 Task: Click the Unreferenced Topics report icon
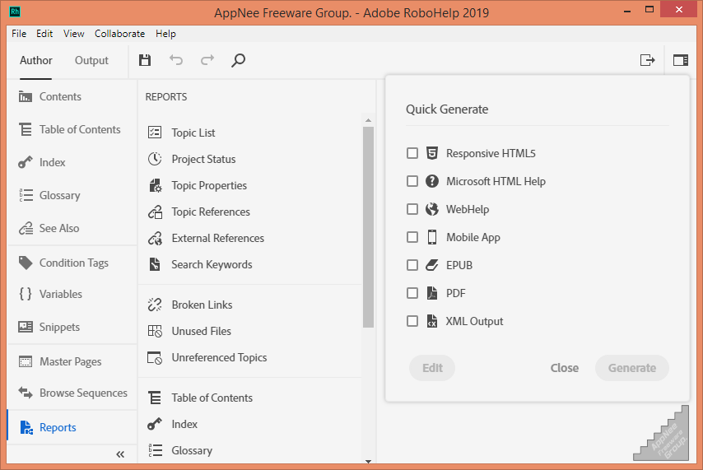pos(155,357)
